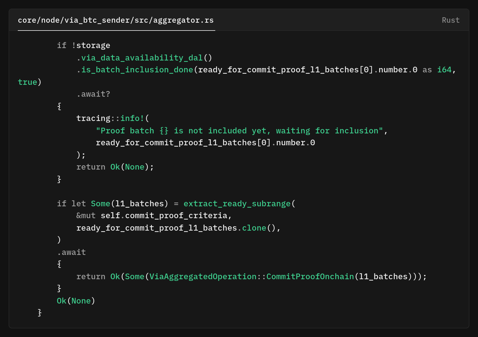Viewport: 478px width, 337px height.
Task: Click the clone() method call
Action: pyautogui.click(x=254, y=228)
